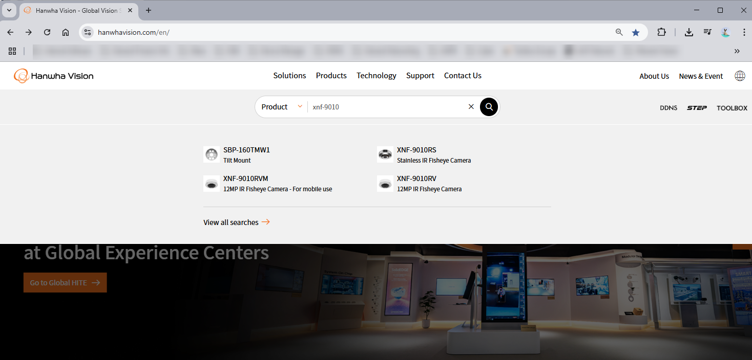Open the site information icon in the address bar
Image resolution: width=752 pixels, height=360 pixels.
(x=88, y=32)
